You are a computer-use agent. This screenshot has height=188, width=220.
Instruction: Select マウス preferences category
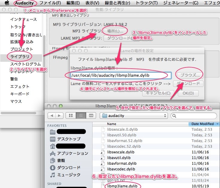point(16,101)
